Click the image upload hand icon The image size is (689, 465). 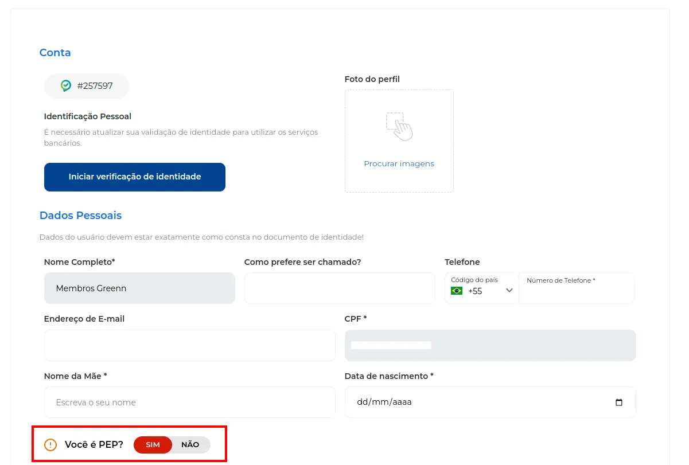pos(399,126)
